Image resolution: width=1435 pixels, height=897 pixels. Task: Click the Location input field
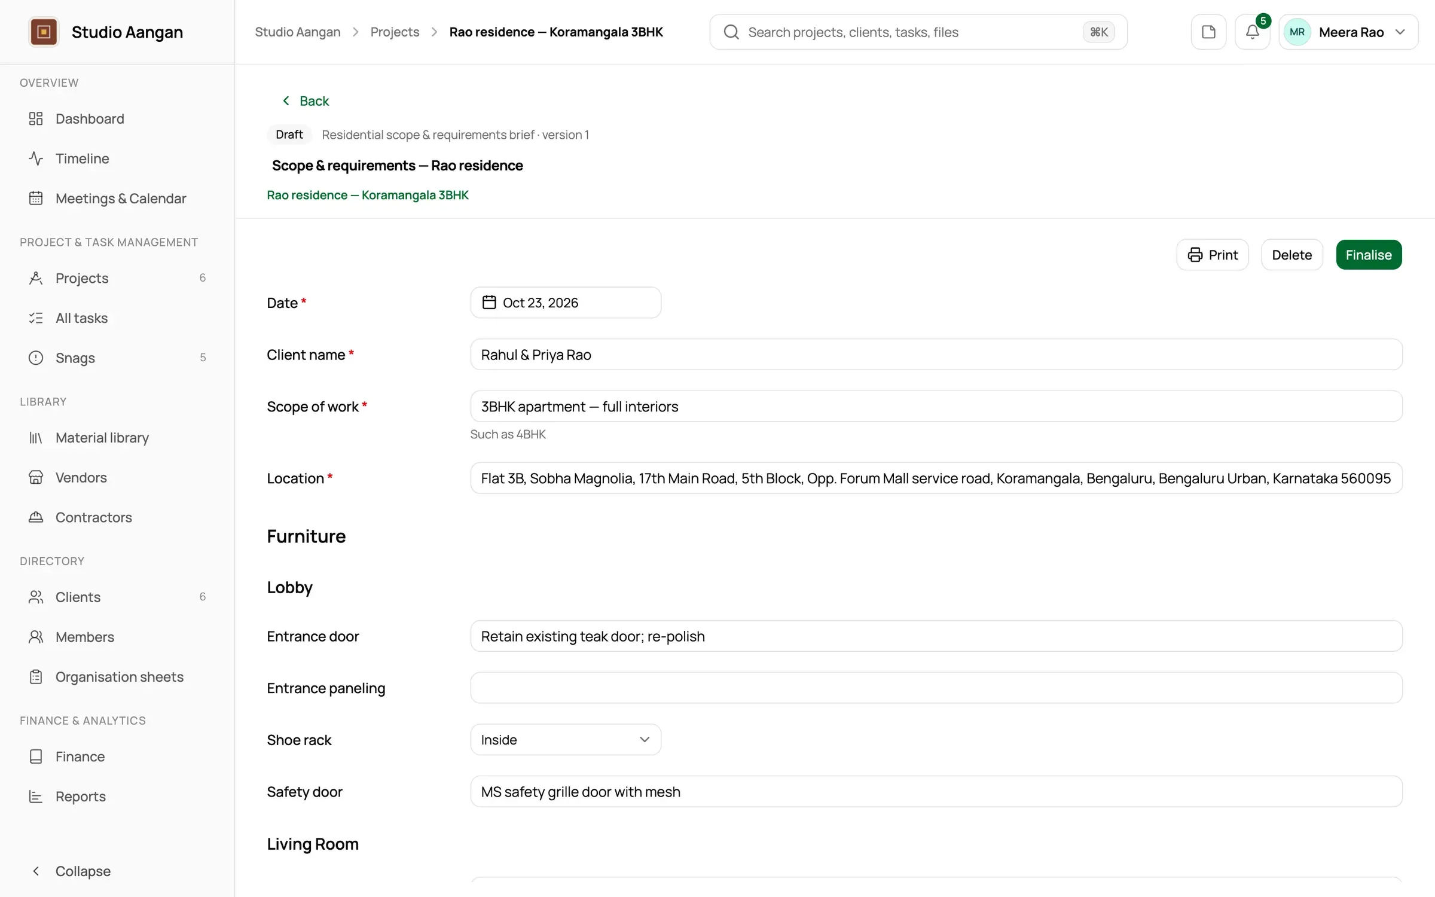click(x=936, y=478)
